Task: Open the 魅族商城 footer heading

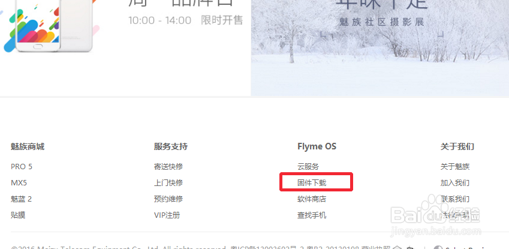Action: 28,146
